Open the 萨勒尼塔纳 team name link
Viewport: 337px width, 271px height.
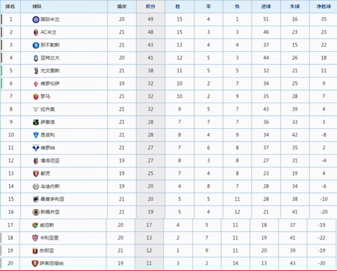point(51,263)
